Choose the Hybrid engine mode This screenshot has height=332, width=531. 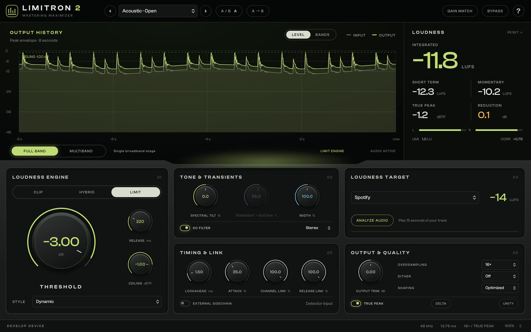(x=87, y=192)
